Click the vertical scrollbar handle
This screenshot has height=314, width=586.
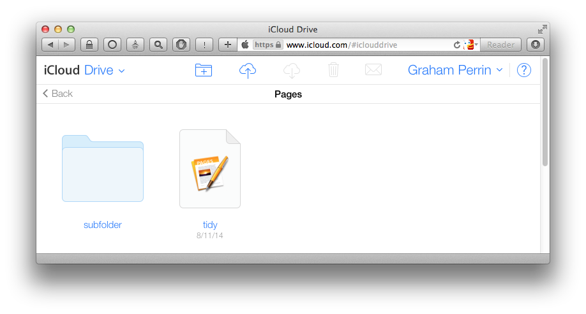click(x=545, y=112)
